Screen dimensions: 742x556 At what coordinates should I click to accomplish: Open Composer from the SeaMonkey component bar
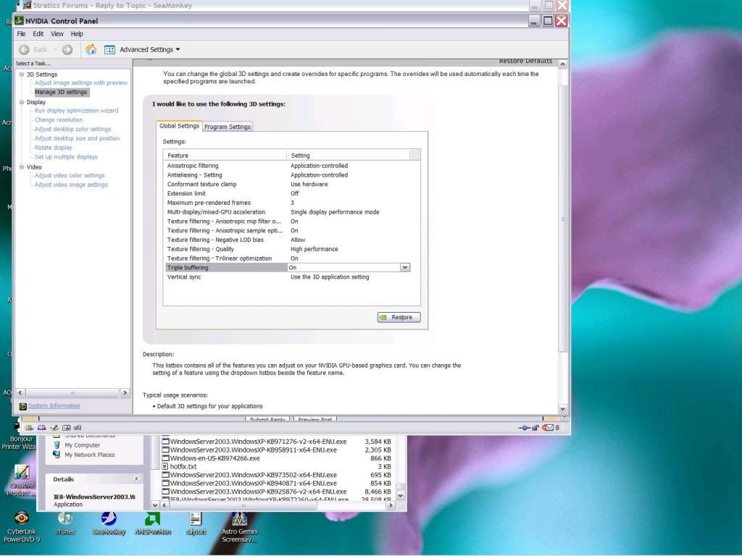pyautogui.click(x=54, y=428)
